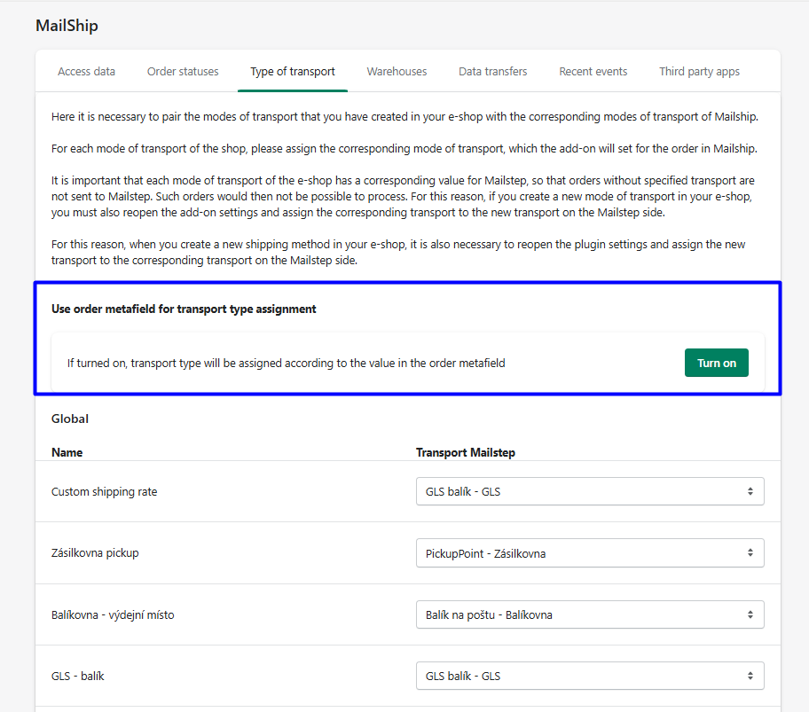Click the Custom shipping rate label
The image size is (809, 712).
coord(104,491)
